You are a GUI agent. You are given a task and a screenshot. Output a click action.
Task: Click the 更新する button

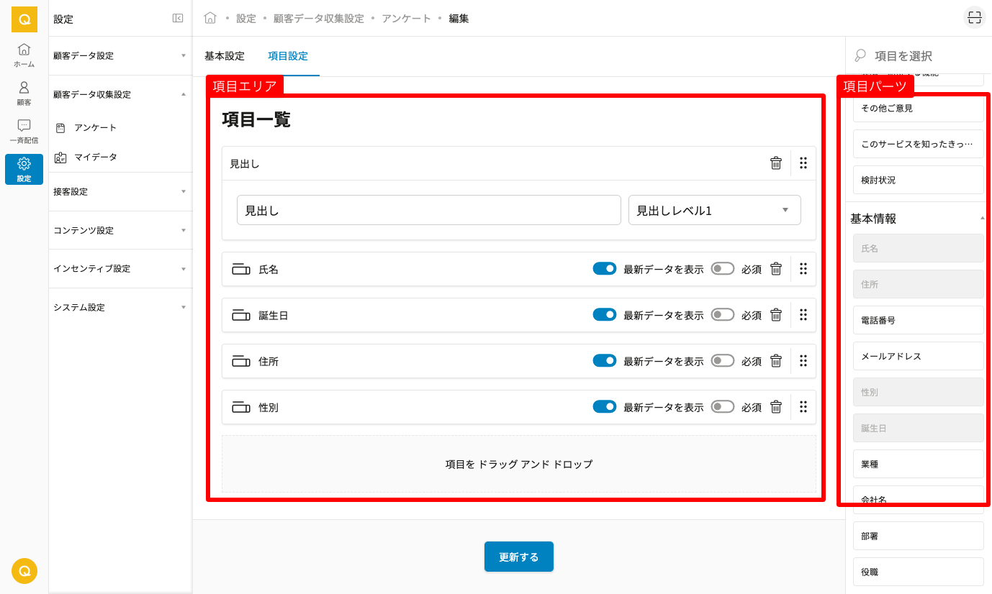pos(518,557)
